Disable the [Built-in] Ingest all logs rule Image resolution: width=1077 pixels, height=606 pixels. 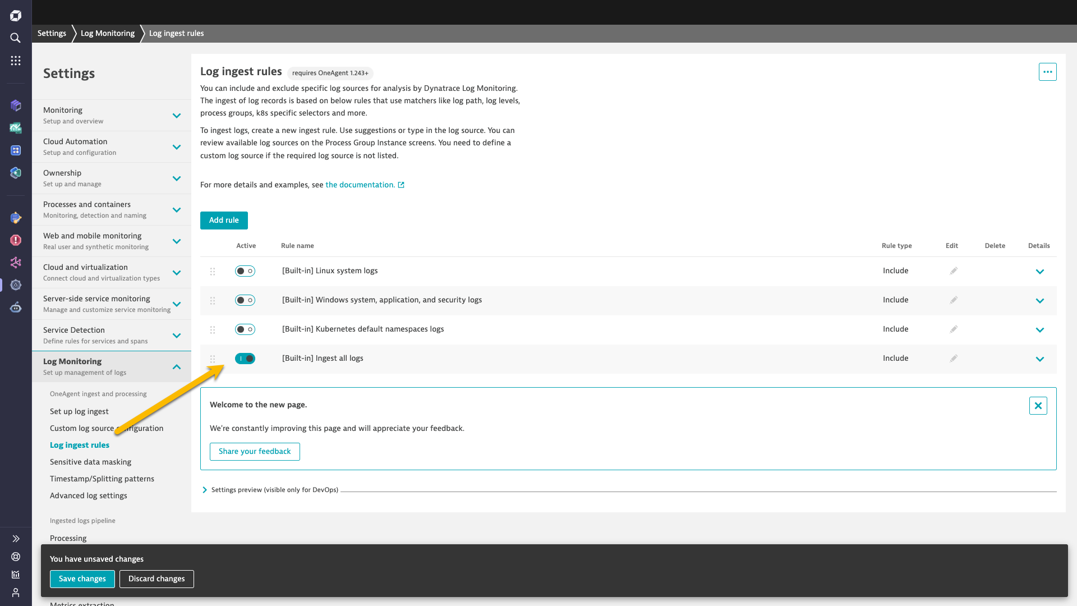pos(245,358)
